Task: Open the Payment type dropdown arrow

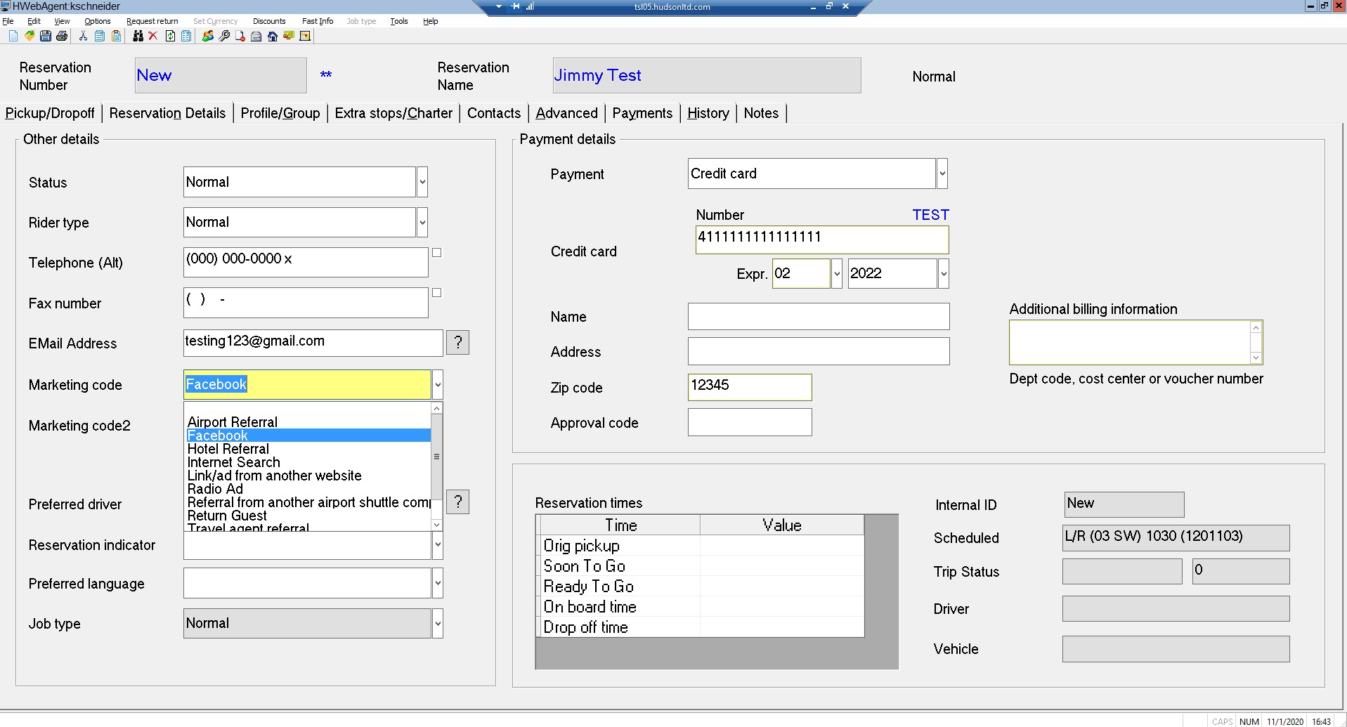Action: (942, 173)
